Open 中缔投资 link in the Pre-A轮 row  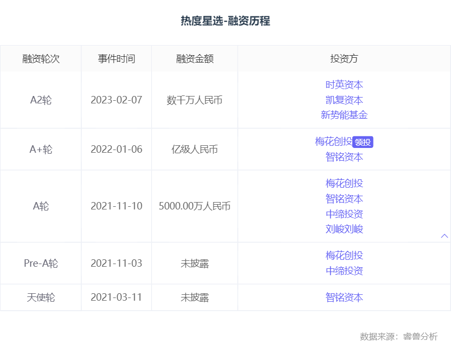(x=344, y=271)
